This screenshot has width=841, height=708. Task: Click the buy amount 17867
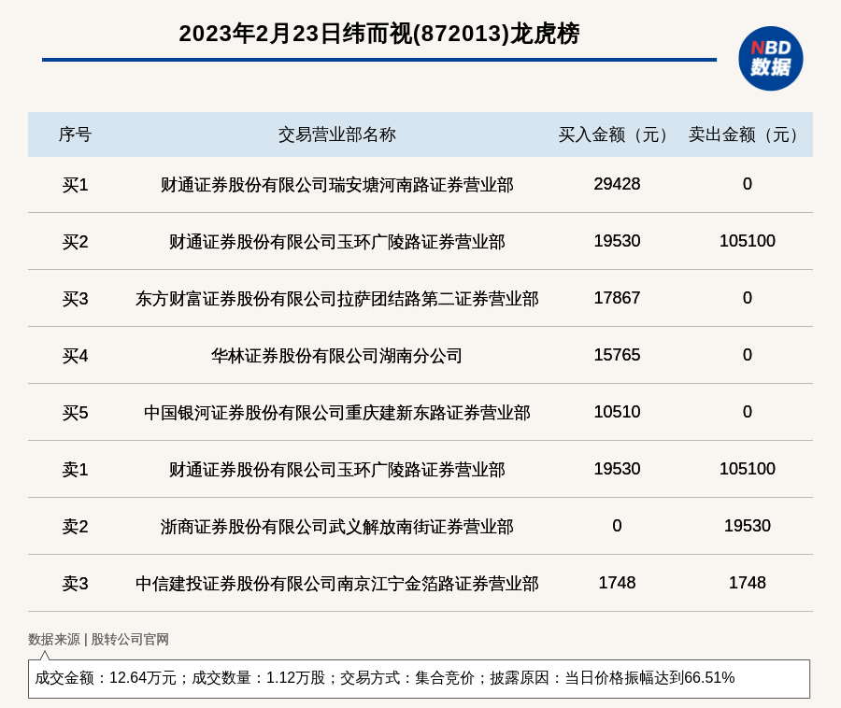coord(617,297)
